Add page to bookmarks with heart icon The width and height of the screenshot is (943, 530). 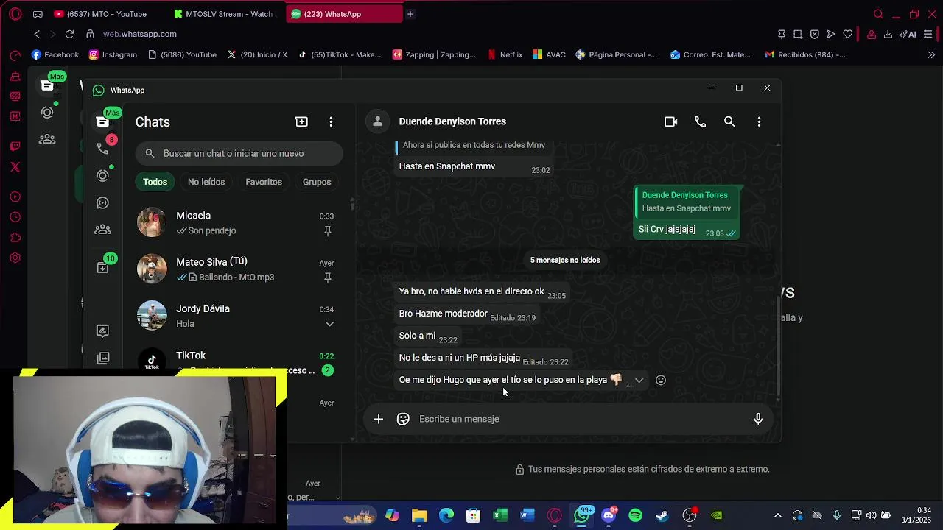click(x=848, y=34)
